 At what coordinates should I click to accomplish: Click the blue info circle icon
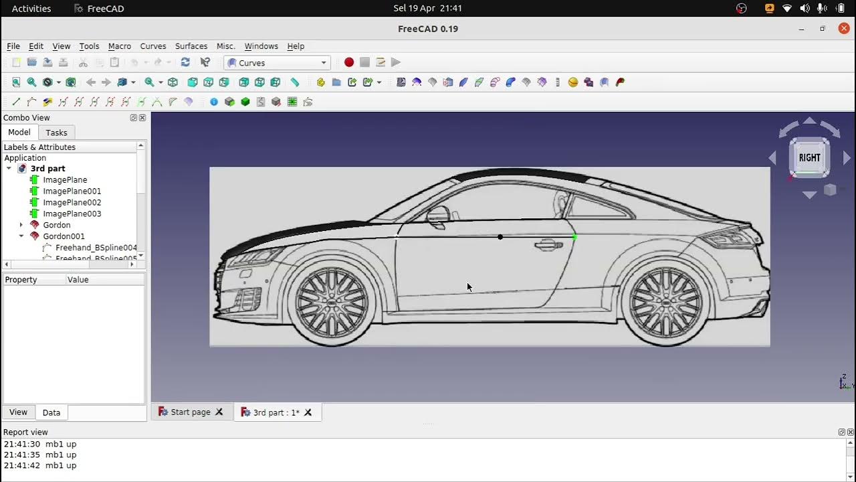tap(214, 102)
